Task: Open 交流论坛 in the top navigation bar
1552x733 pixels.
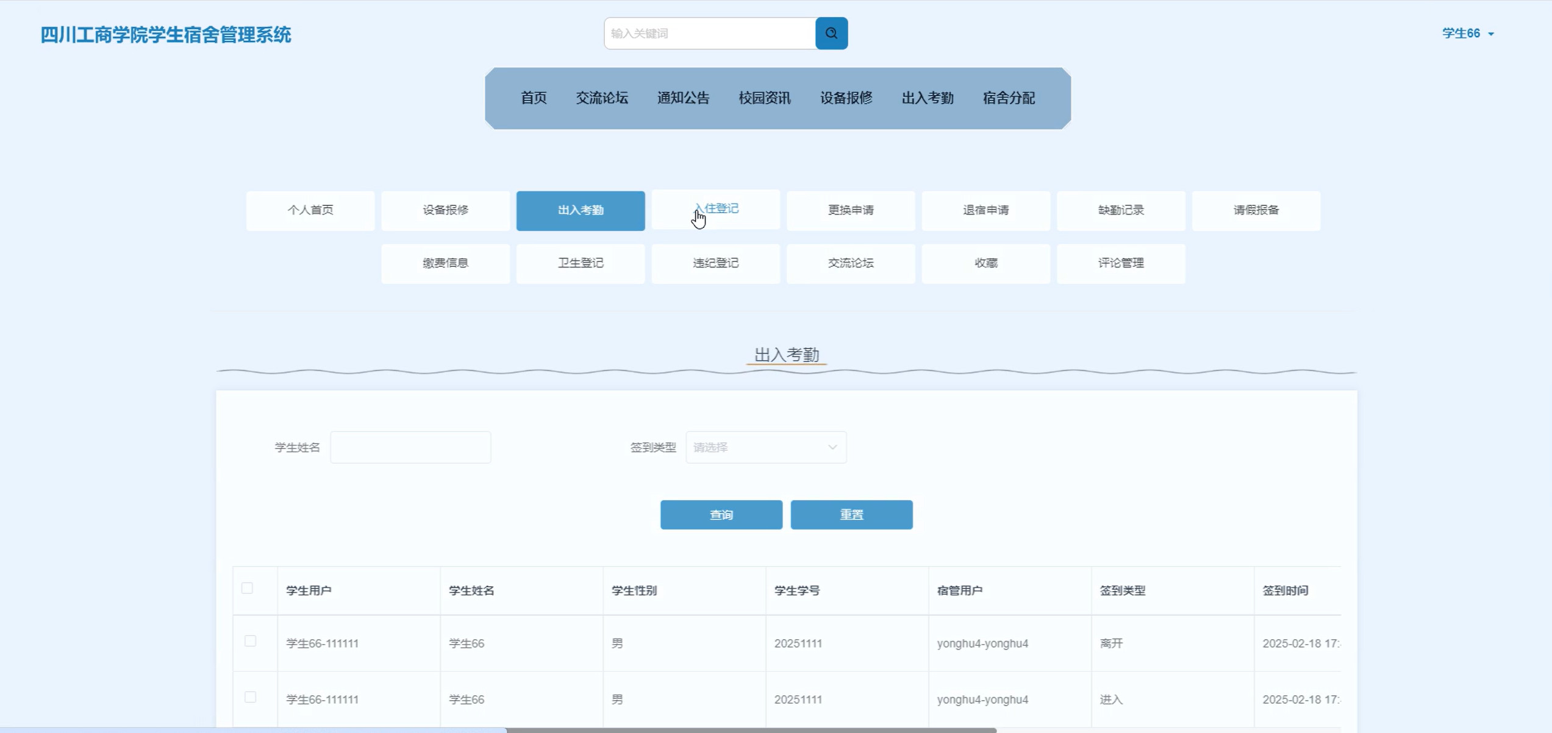Action: 601,98
